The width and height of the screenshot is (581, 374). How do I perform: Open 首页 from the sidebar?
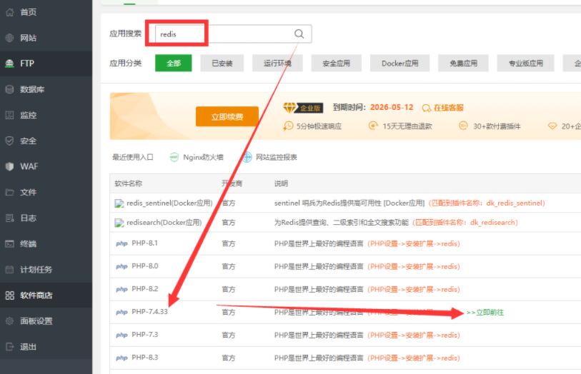coord(28,12)
